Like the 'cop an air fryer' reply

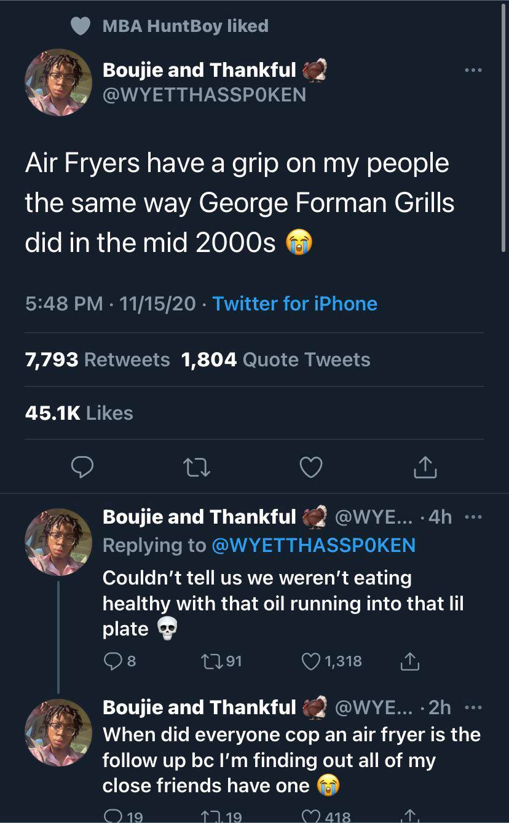click(x=311, y=817)
